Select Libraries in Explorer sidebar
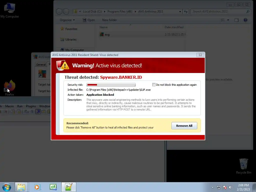The image size is (256, 192). tap(68, 39)
